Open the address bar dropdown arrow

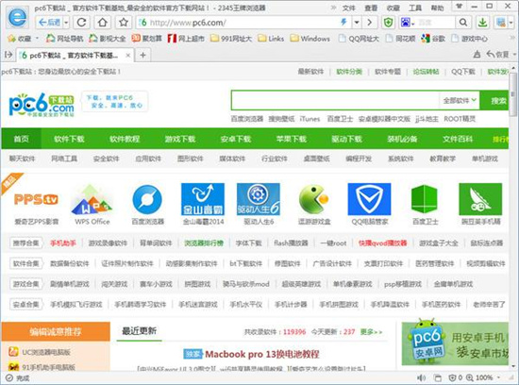pos(357,23)
